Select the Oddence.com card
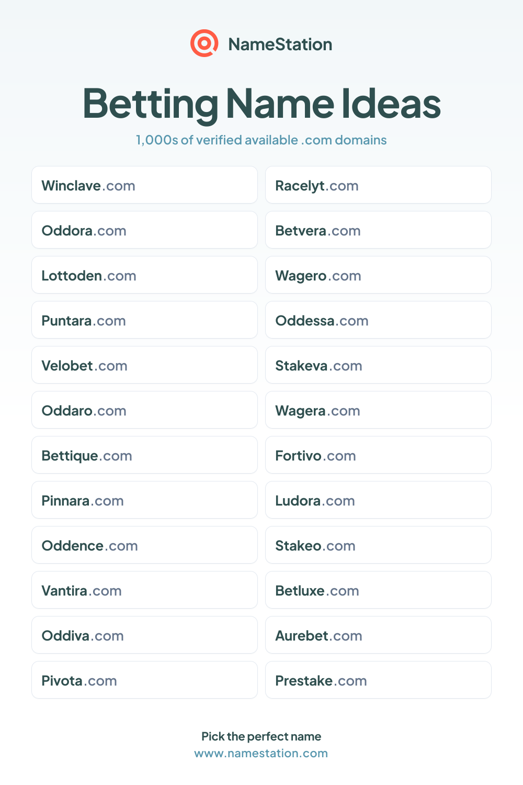The image size is (523, 785). [144, 545]
